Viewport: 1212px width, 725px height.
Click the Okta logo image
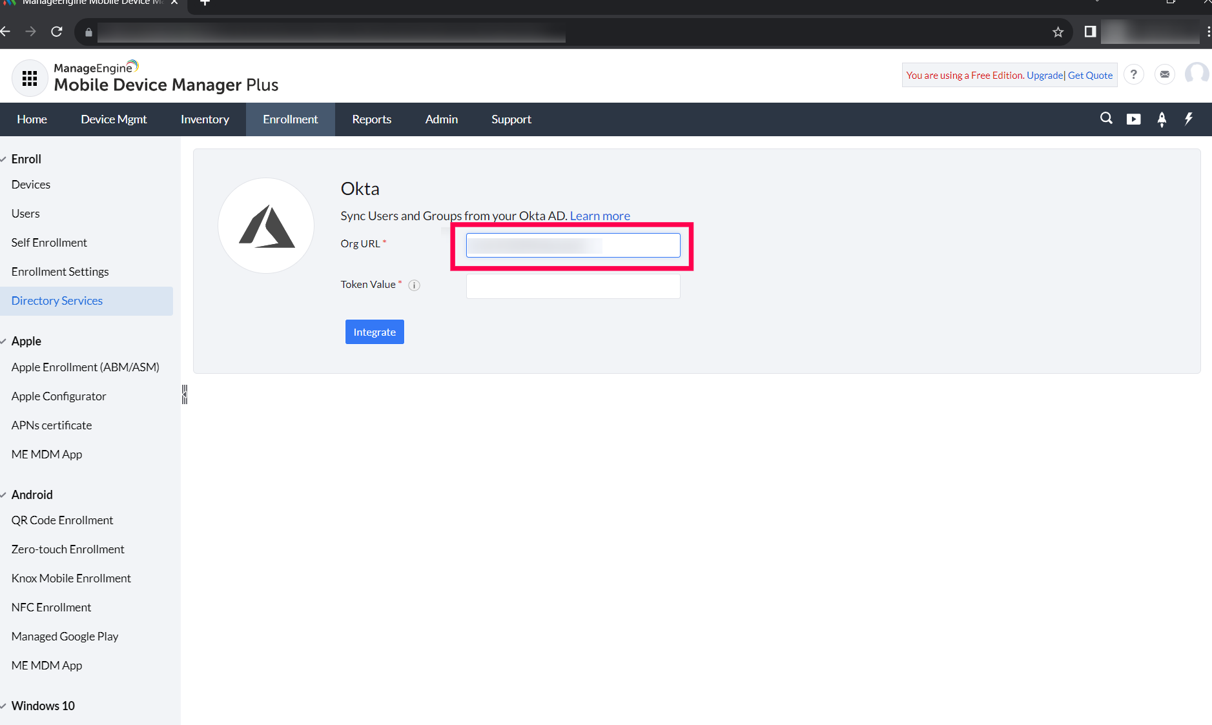266,226
